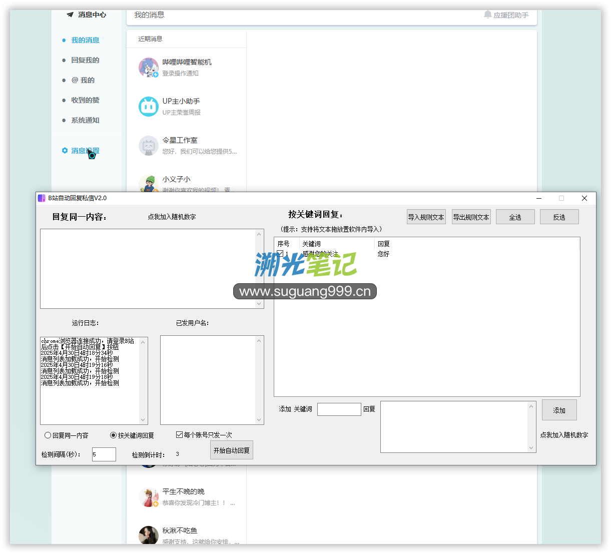The image size is (611, 554).
Task: Click the 导入规则文本 button
Action: click(426, 217)
